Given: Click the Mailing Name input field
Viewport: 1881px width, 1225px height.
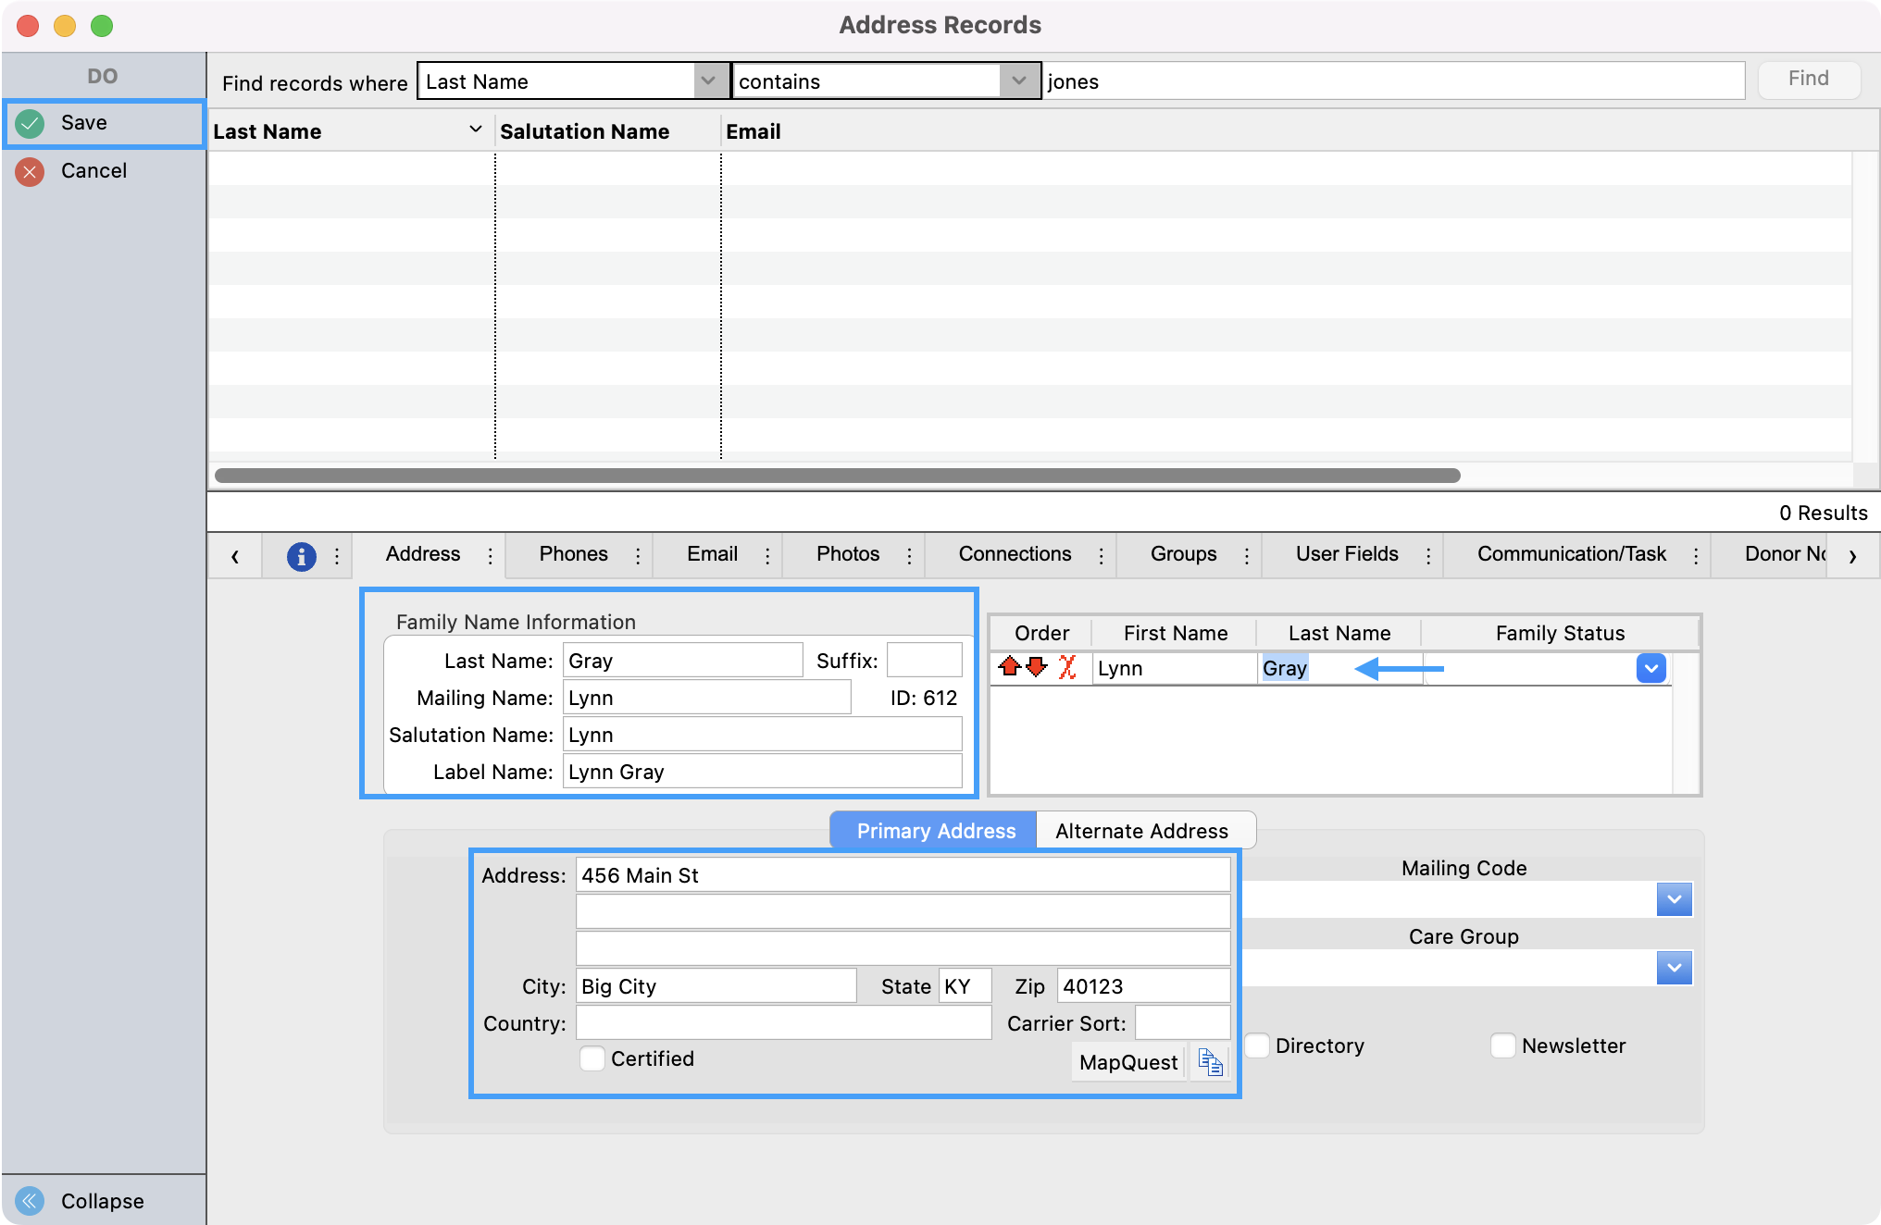Looking at the screenshot, I should pyautogui.click(x=706, y=698).
